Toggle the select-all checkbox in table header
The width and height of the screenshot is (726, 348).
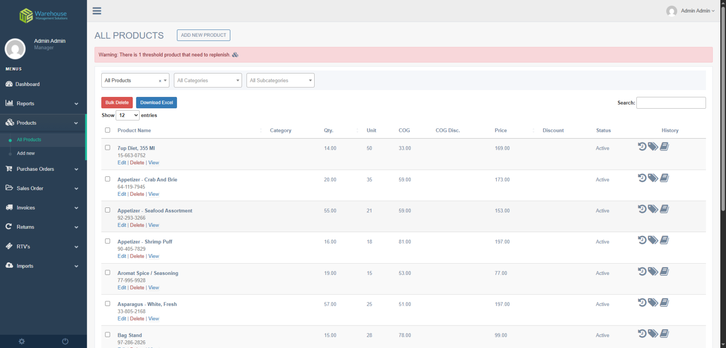[108, 130]
